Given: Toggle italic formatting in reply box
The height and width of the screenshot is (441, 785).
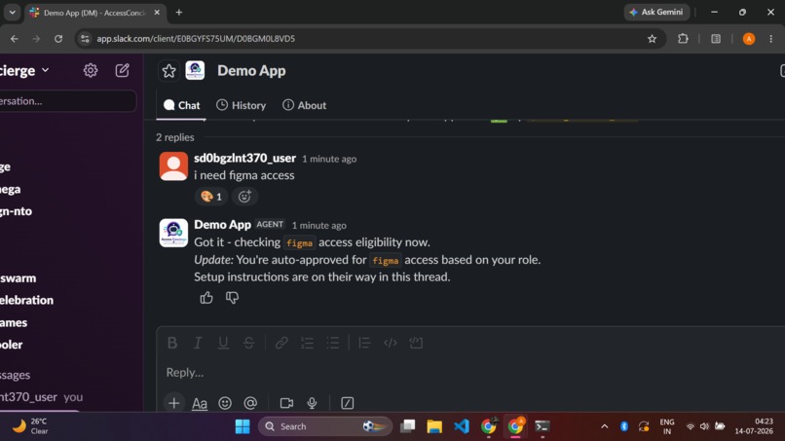Looking at the screenshot, I should [198, 343].
